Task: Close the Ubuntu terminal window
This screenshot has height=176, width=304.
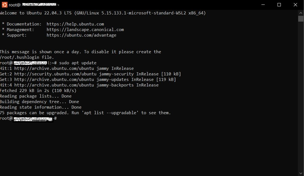Action: coord(295,5)
